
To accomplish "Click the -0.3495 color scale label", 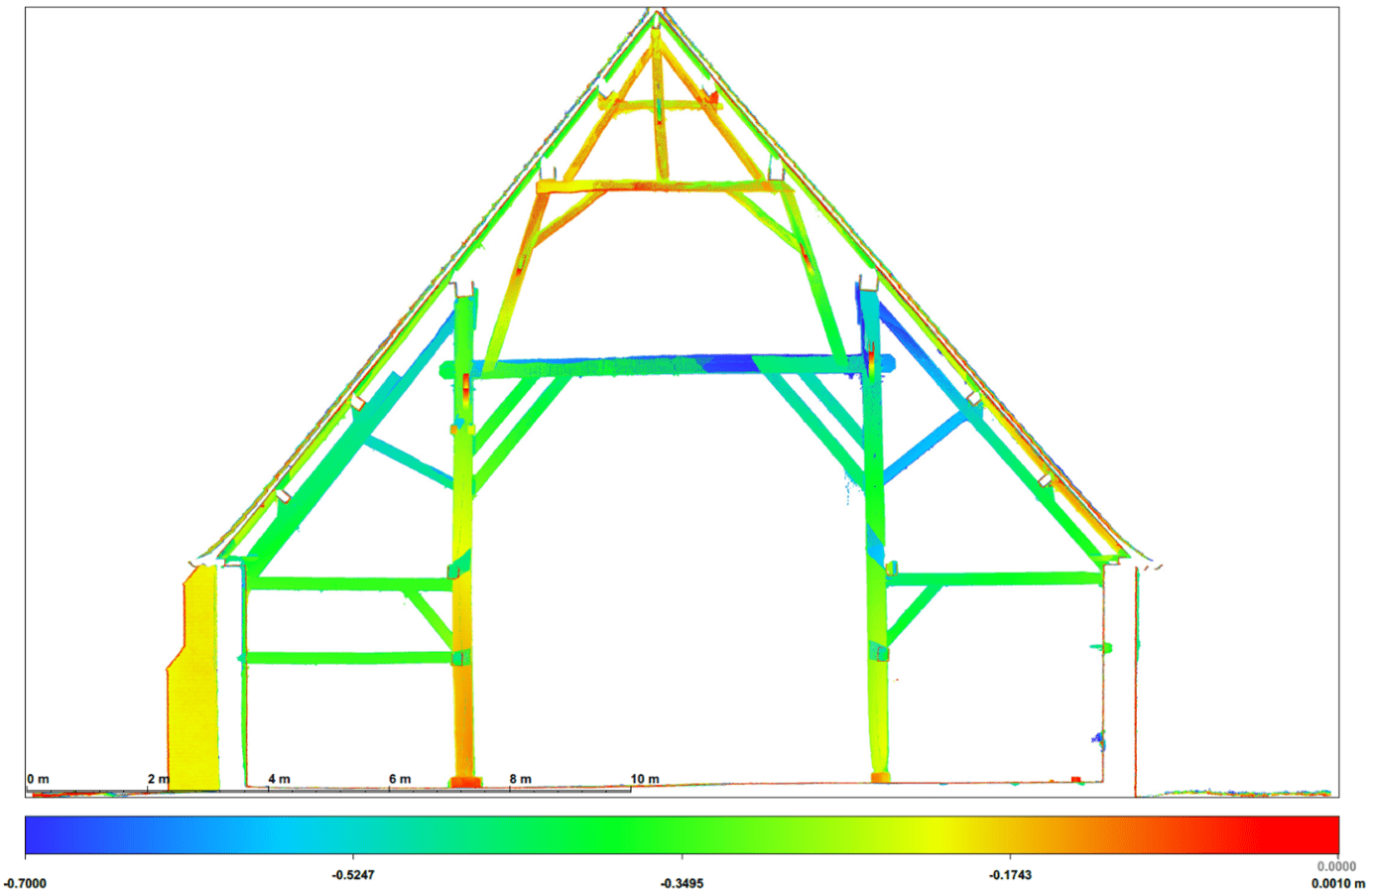I will (682, 883).
